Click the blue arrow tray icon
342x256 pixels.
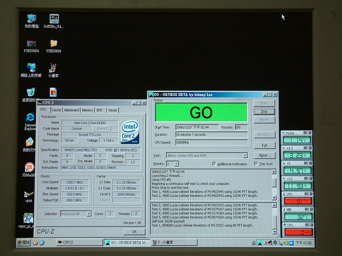point(292,243)
